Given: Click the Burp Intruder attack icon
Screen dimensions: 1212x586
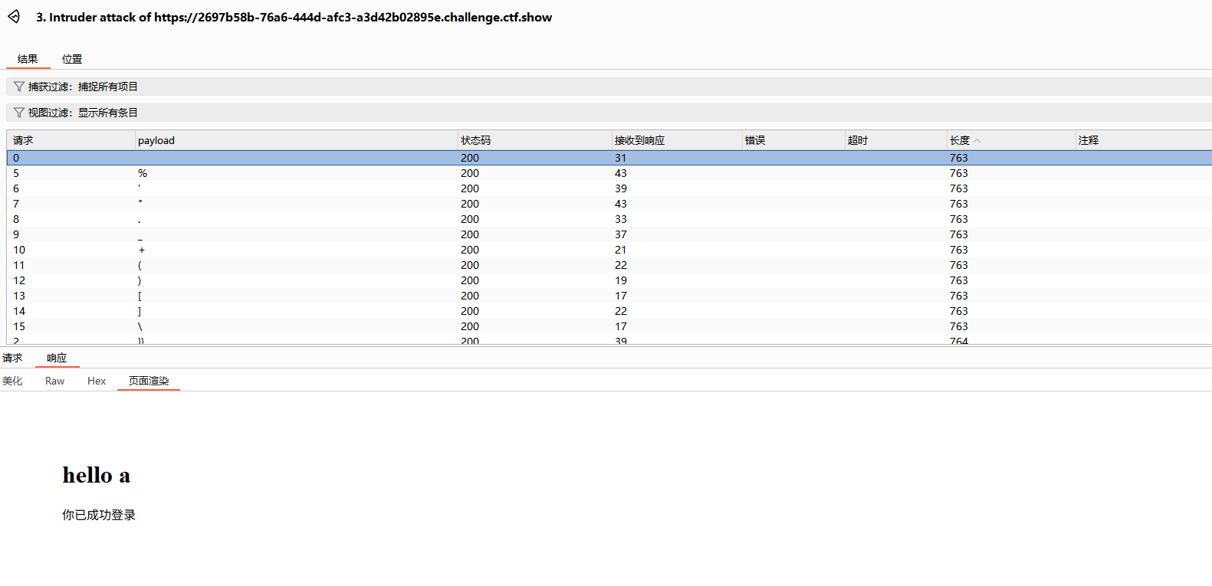Looking at the screenshot, I should (14, 17).
